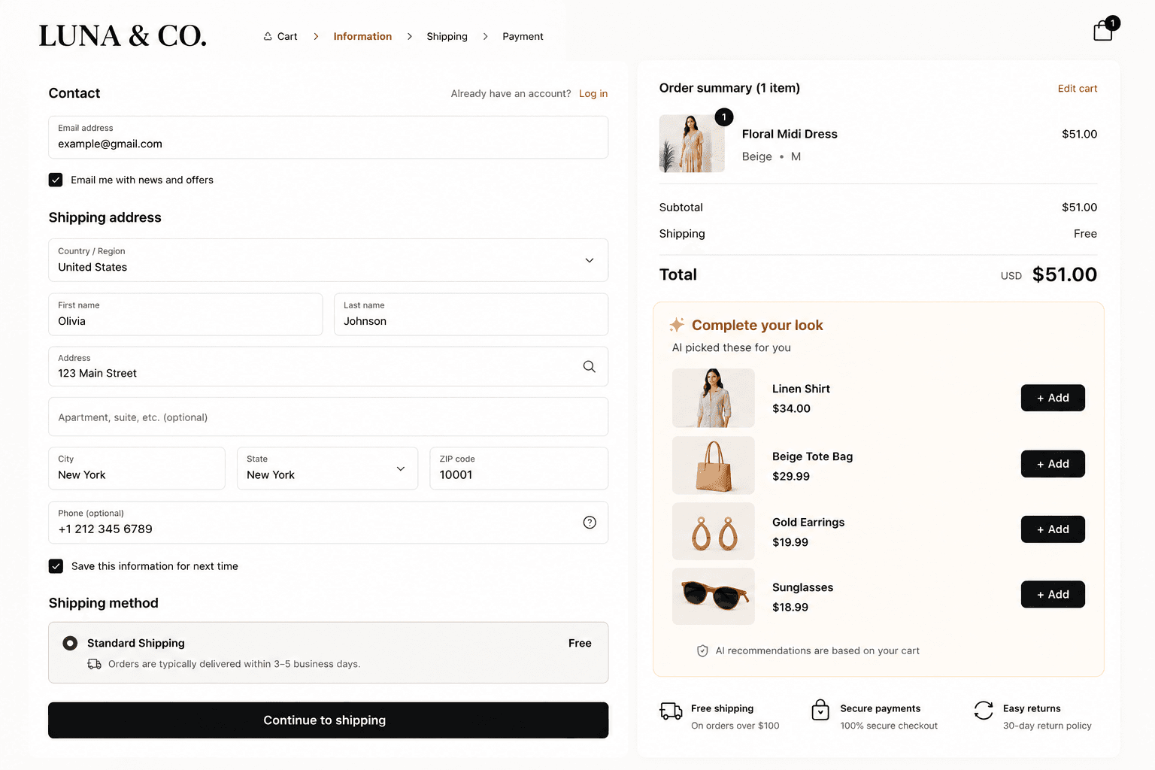Screen dimensions: 1155x770
Task: Open the Linen Shirt product image
Action: [x=714, y=398]
